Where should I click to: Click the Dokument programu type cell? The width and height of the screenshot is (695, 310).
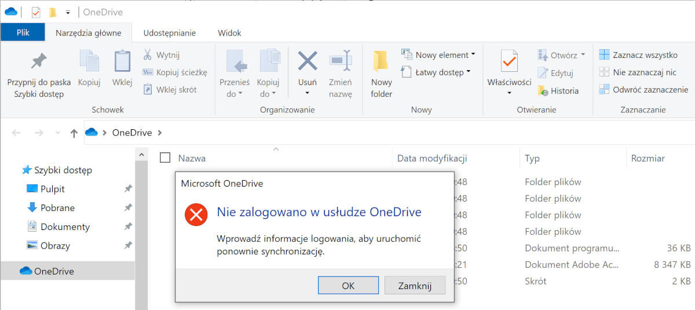572,248
